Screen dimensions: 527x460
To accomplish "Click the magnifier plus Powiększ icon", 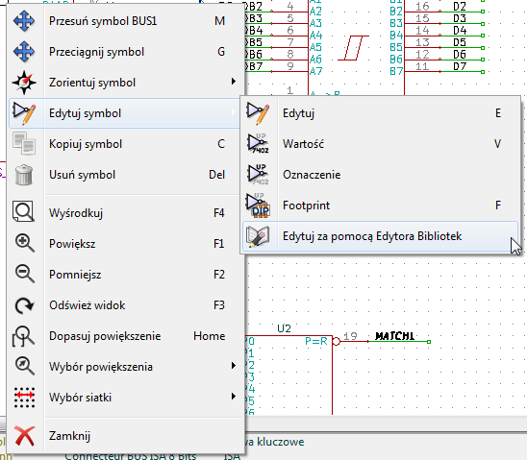I will [x=25, y=244].
